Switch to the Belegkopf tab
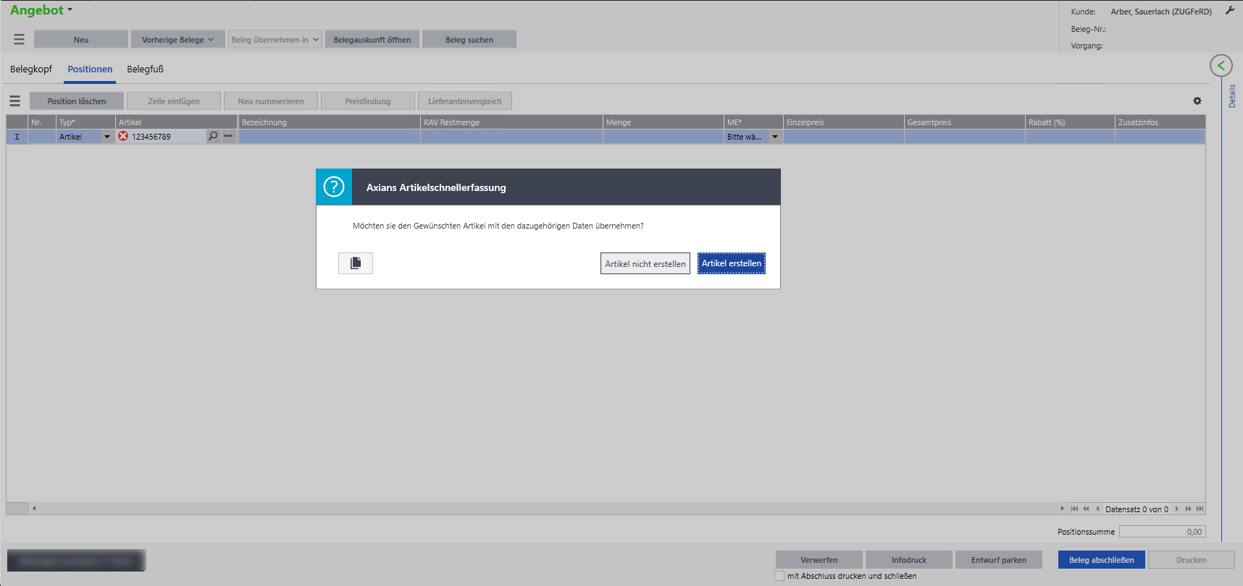 [31, 69]
